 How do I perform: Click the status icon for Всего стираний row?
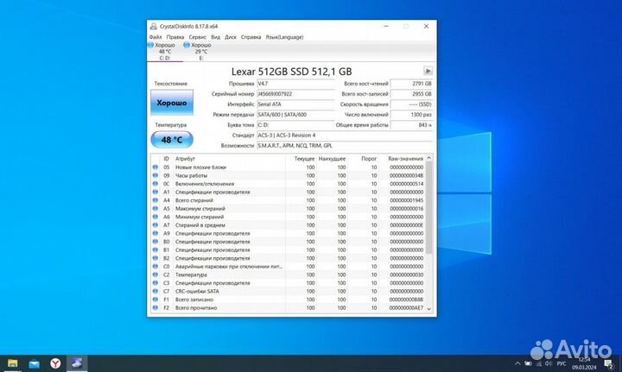click(155, 200)
